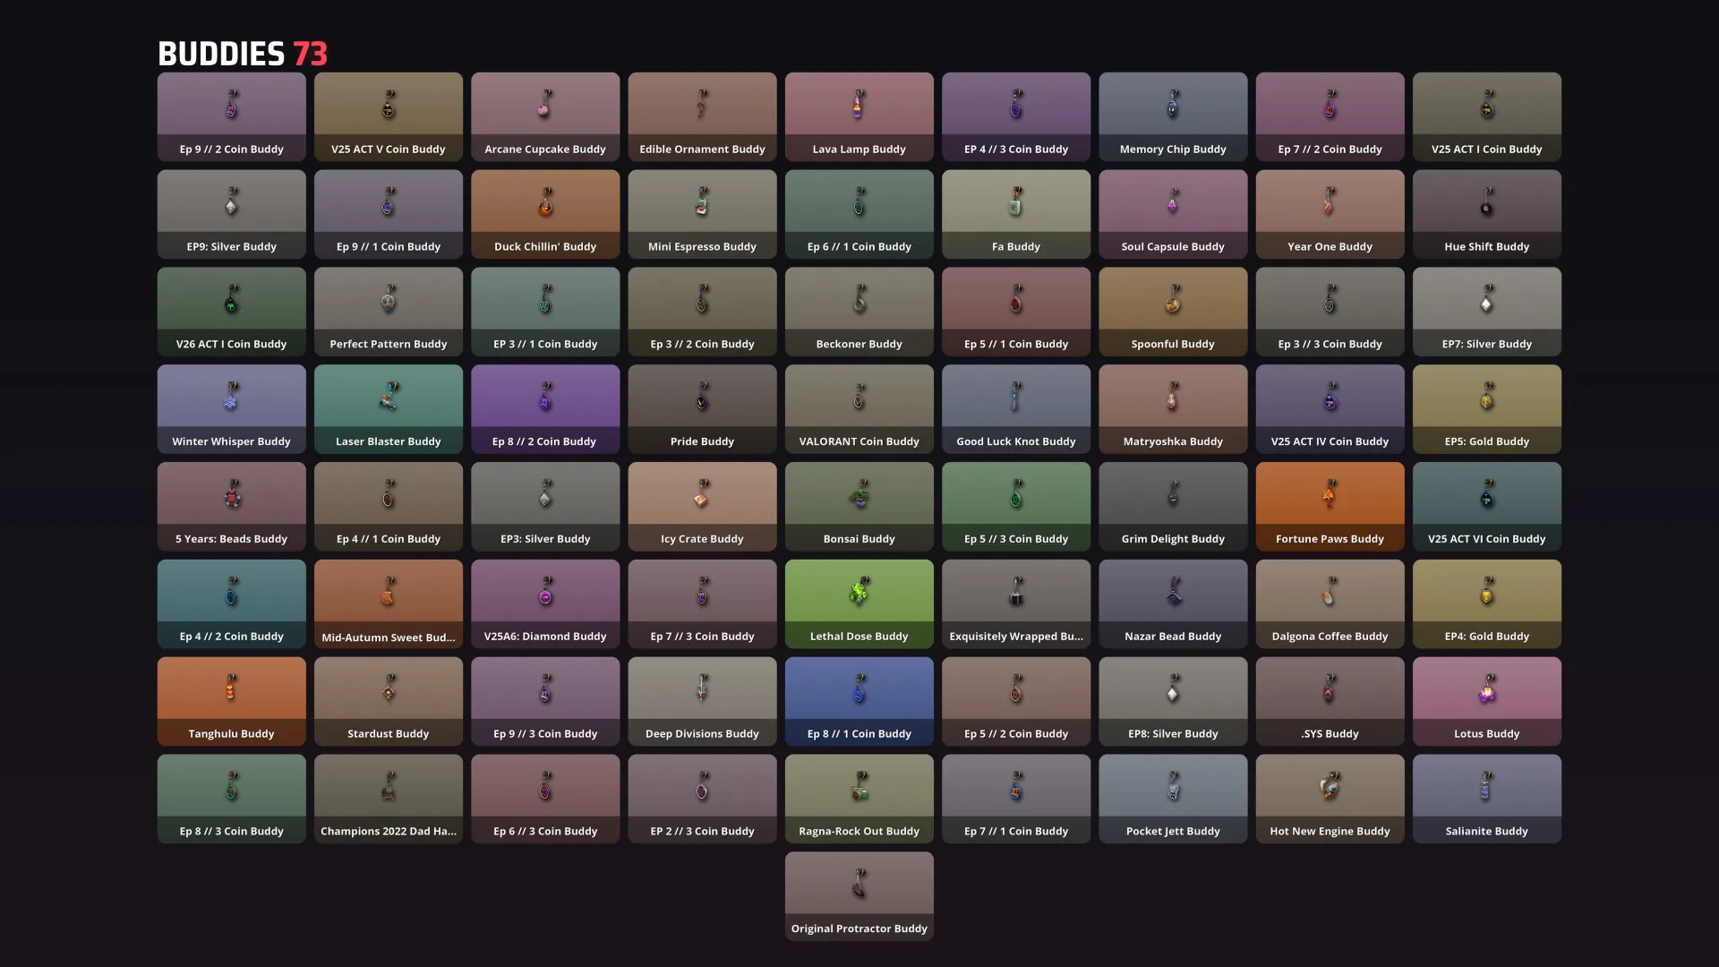Click the 5 Years: Beads Buddy card
Image resolution: width=1719 pixels, height=967 pixels.
point(231,507)
